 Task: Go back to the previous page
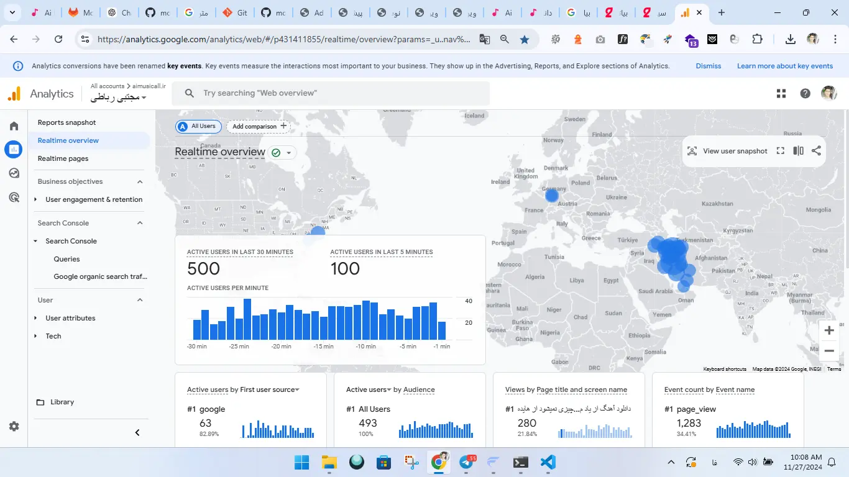tap(14, 39)
